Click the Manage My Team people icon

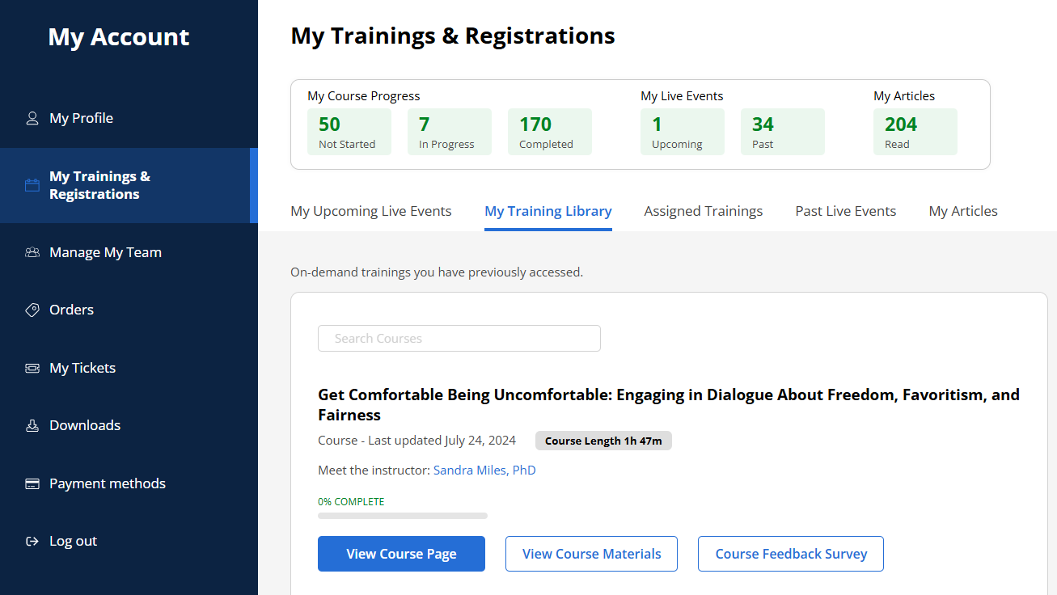tap(32, 252)
